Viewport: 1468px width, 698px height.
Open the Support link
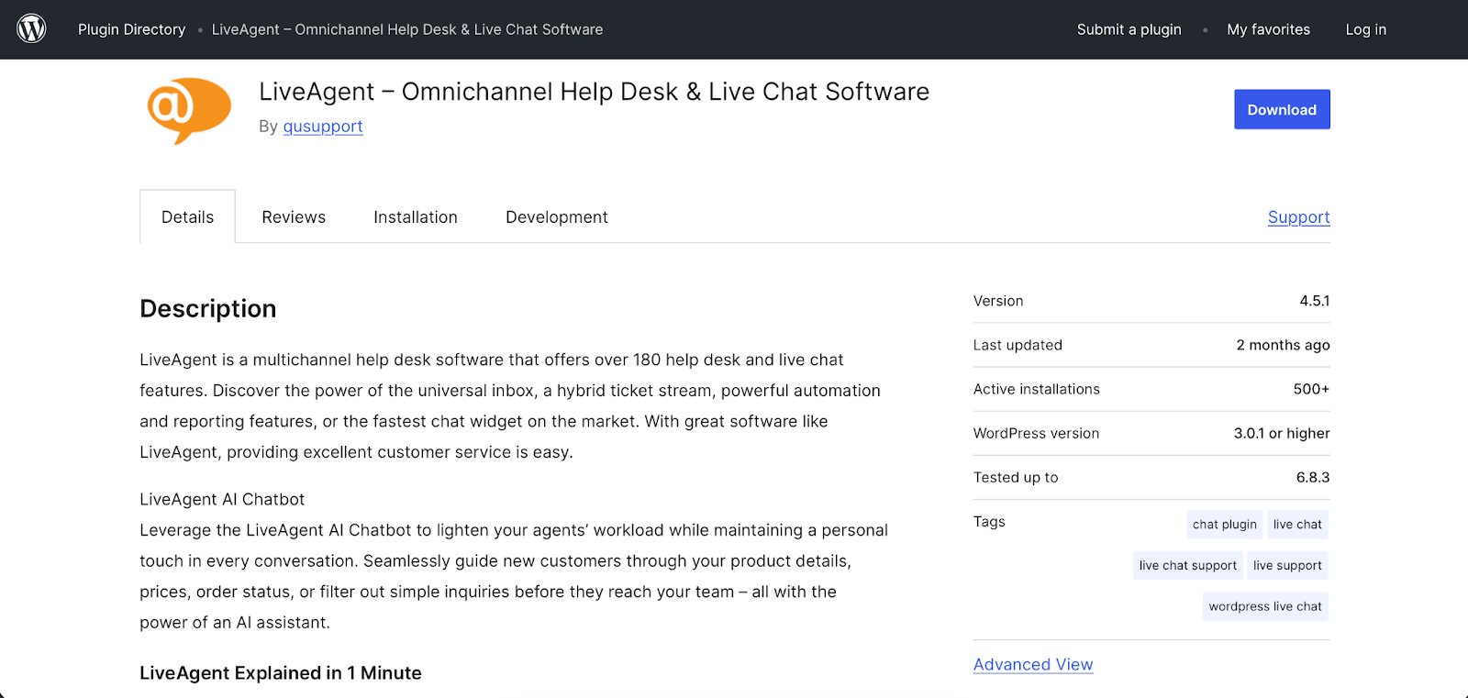[x=1298, y=217]
